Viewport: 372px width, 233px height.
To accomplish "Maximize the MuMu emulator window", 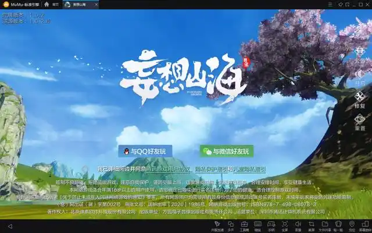I will (361, 5).
